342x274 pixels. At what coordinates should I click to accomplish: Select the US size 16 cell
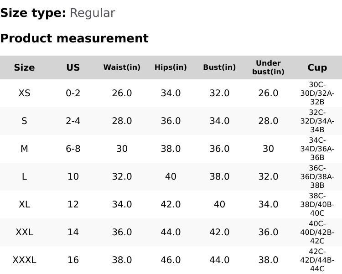click(73, 260)
